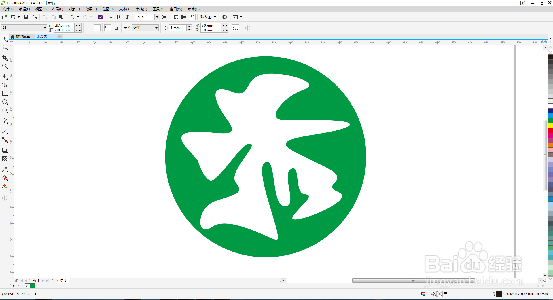Toggle Show rulers button
553x300 pixels.
point(175,17)
